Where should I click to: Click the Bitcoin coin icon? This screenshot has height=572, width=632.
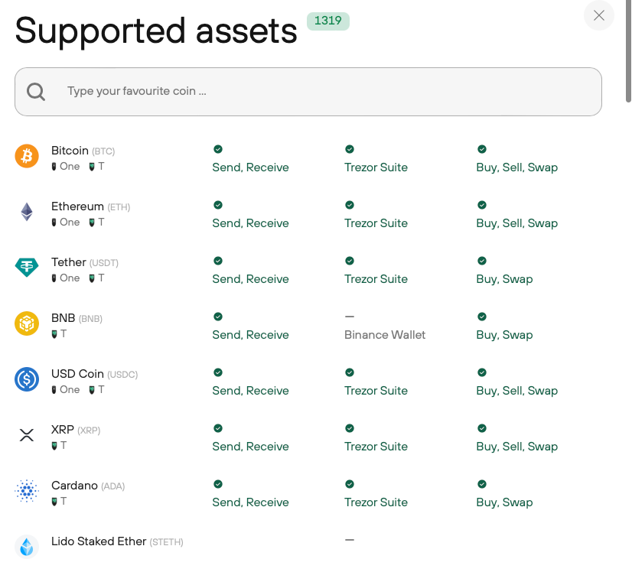(x=27, y=156)
